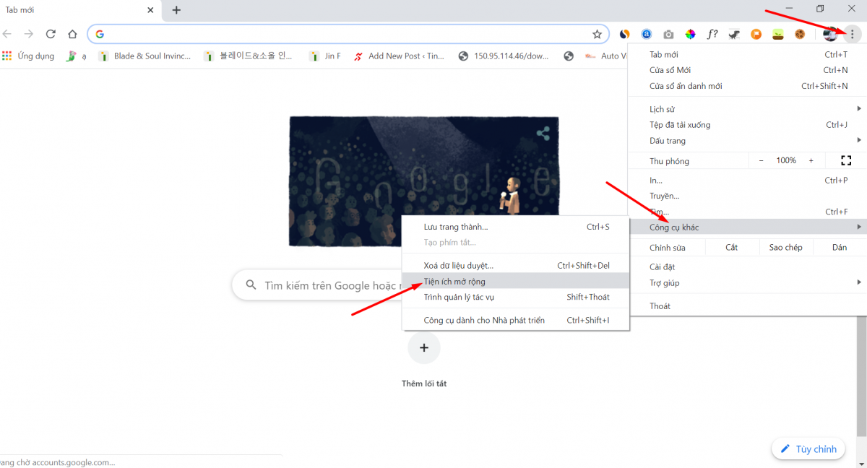Share the Google doodle

543,133
